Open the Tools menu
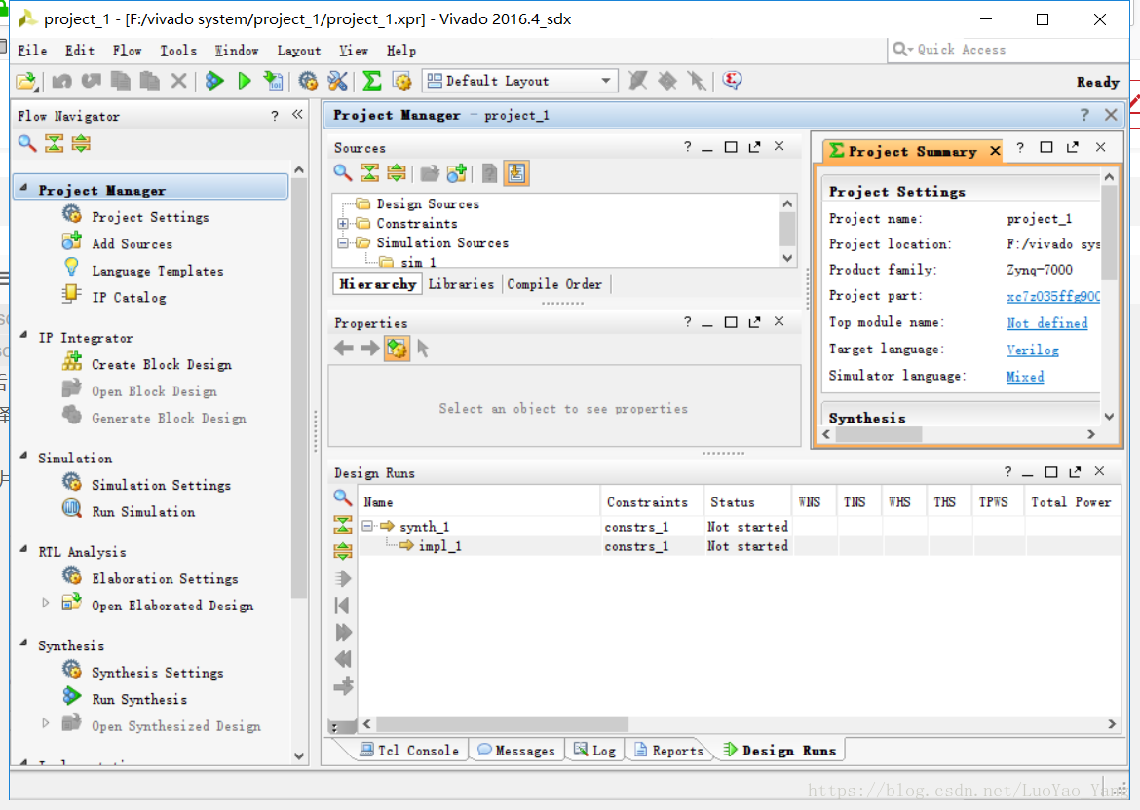 (x=178, y=50)
